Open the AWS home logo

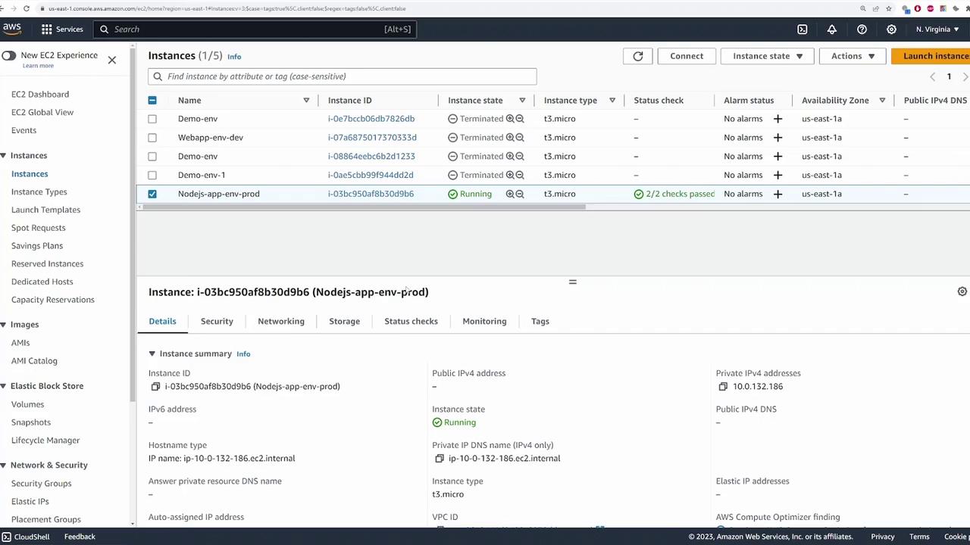11,29
